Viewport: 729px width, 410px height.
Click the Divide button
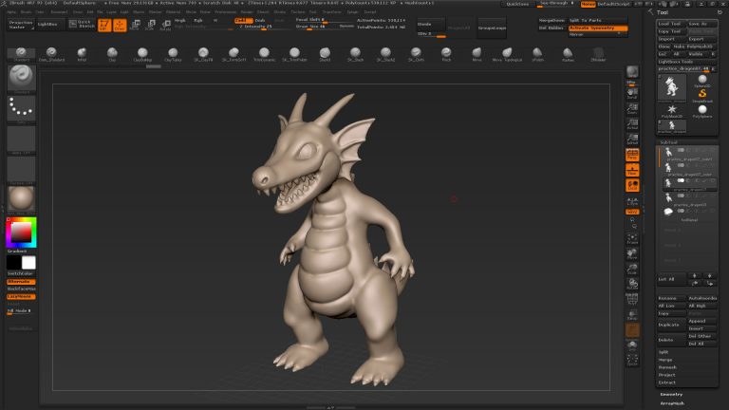coord(431,24)
